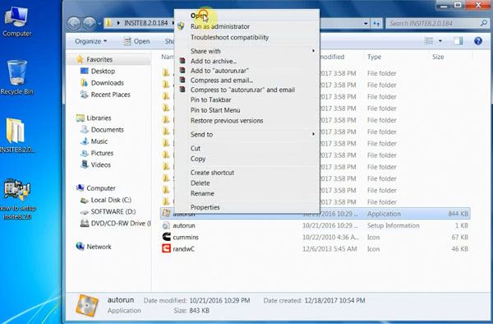Click the "Setup Information" type text
The width and height of the screenshot is (493, 324).
393,225
